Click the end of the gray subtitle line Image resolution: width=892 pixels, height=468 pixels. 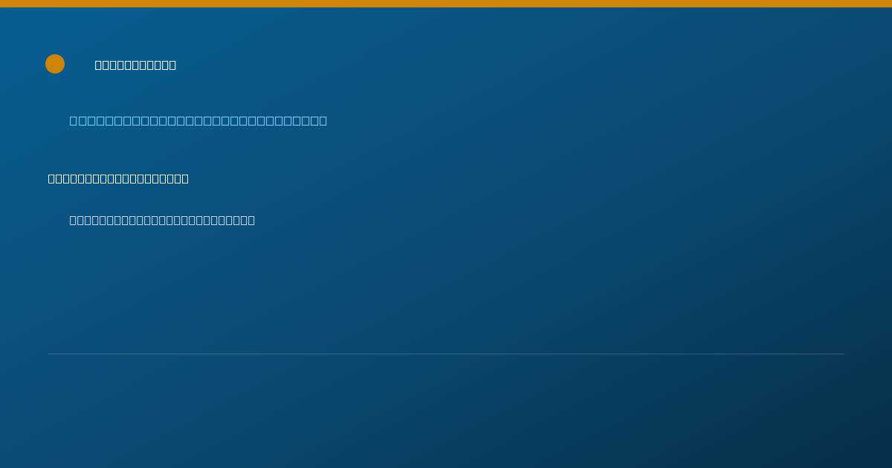pyautogui.click(x=251, y=220)
